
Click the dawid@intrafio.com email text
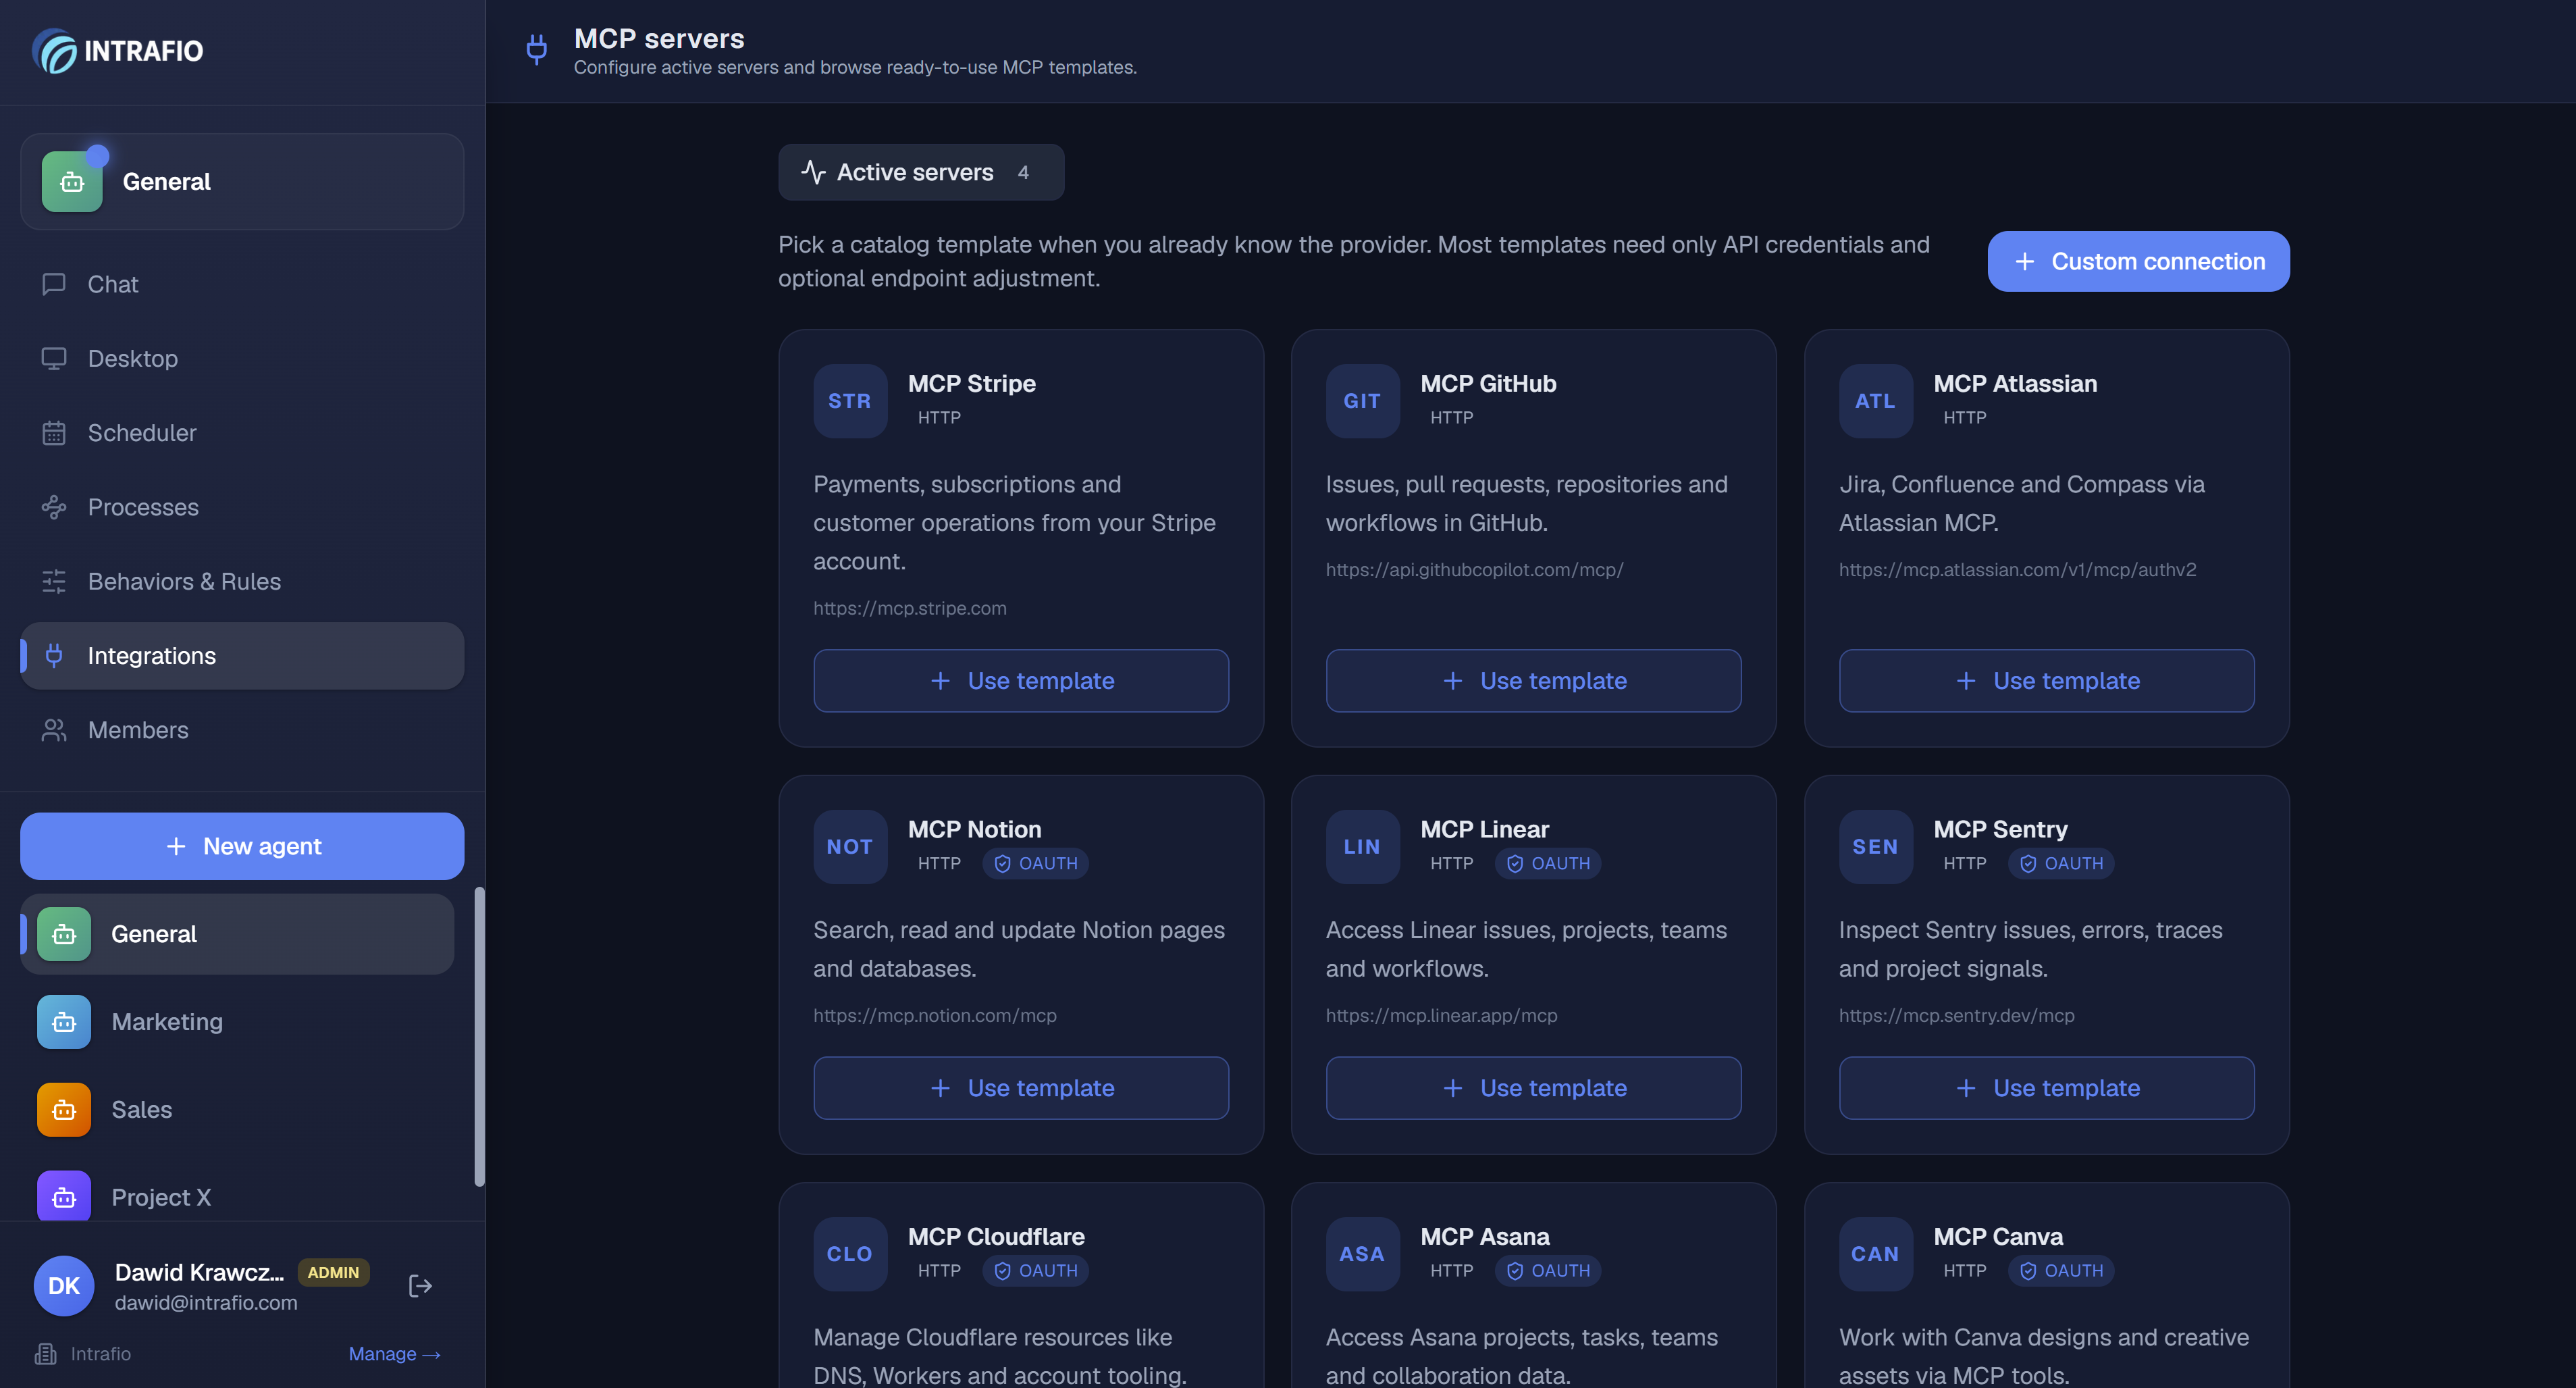coord(206,1303)
